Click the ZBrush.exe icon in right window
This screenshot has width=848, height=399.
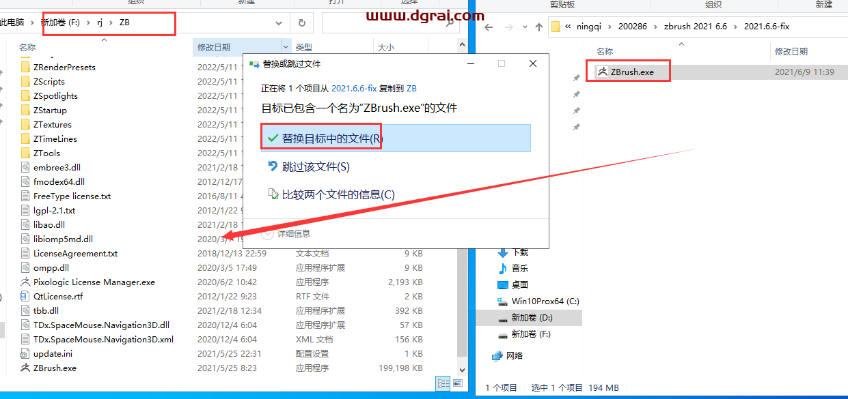tap(602, 72)
